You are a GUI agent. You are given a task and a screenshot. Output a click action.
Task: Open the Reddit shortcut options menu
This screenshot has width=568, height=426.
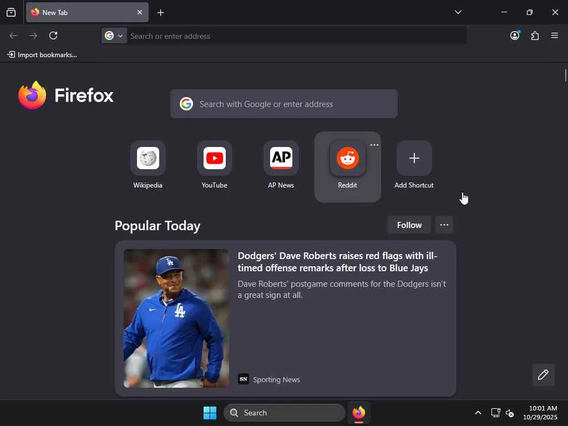pos(374,145)
